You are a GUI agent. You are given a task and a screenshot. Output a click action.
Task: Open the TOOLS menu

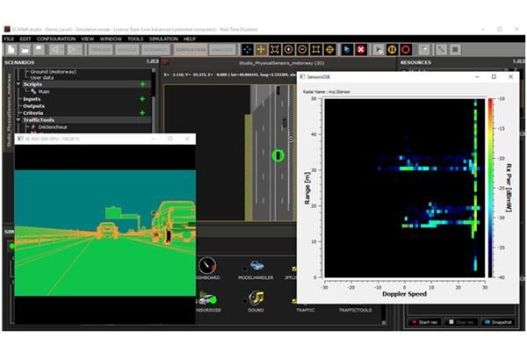pyautogui.click(x=134, y=39)
